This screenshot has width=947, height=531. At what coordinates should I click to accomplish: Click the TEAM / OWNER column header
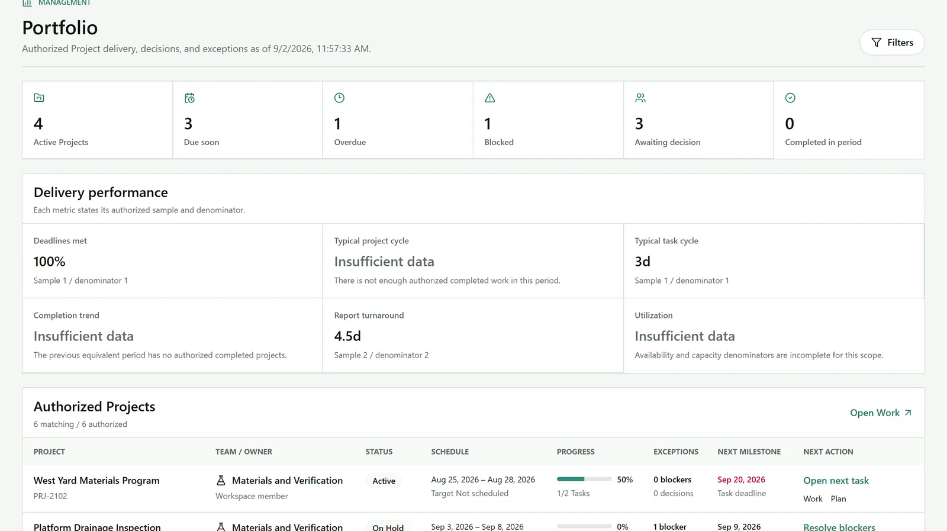244,452
